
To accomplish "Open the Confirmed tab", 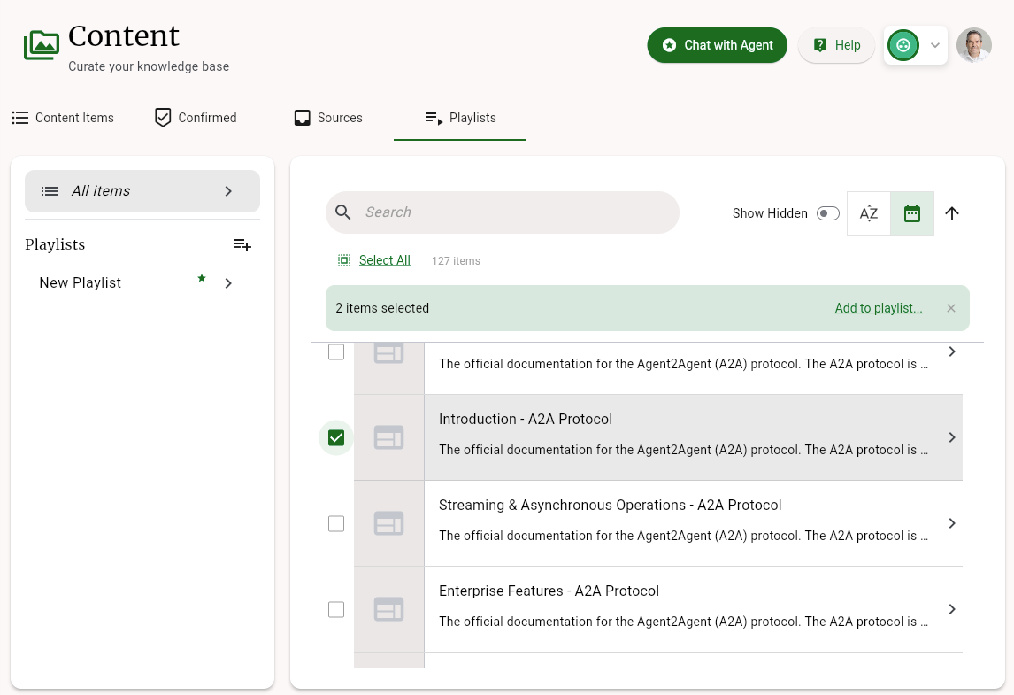I will pyautogui.click(x=196, y=118).
